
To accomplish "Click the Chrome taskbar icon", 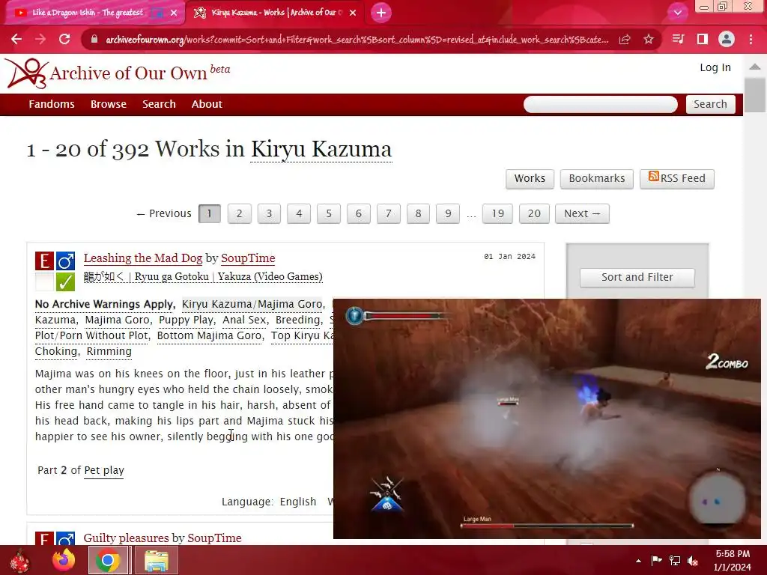I will [109, 560].
